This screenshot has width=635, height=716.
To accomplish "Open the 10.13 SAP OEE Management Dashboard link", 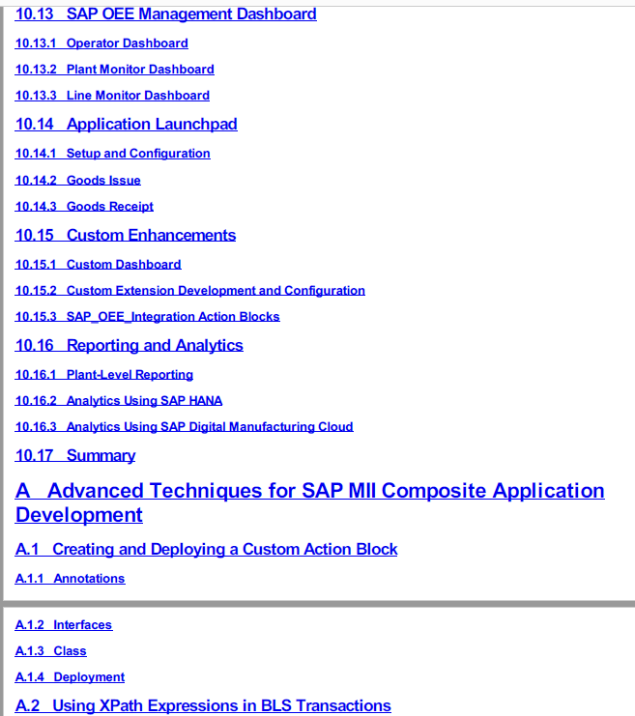I will [166, 14].
